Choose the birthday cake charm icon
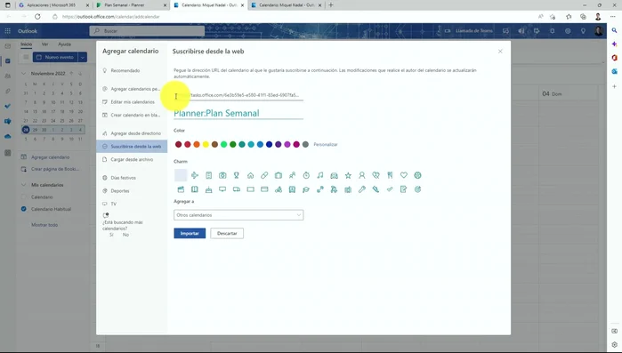 coord(208,189)
